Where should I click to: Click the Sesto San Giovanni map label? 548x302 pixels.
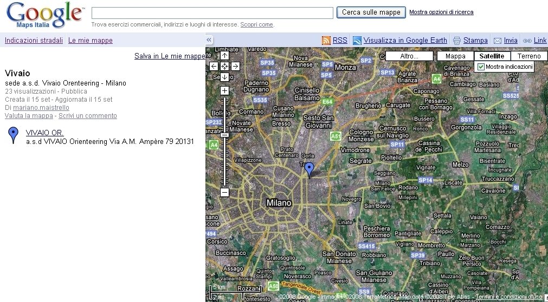click(318, 121)
